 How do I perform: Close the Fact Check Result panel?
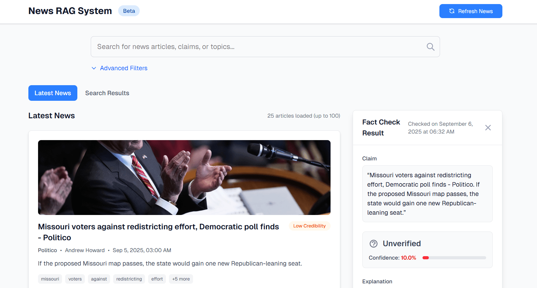pos(488,128)
